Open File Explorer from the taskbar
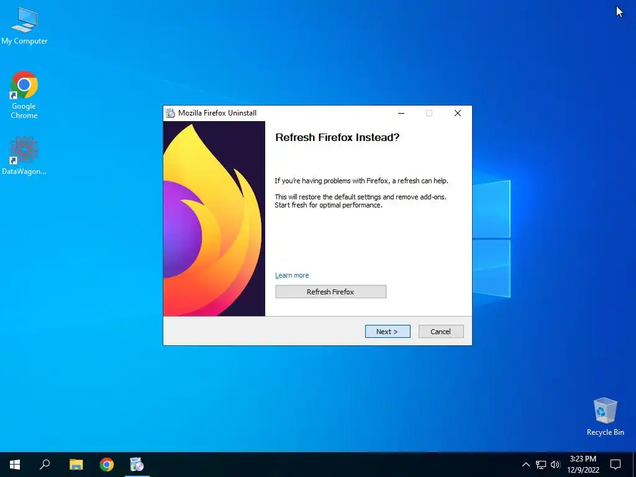The height and width of the screenshot is (477, 636). tap(76, 465)
